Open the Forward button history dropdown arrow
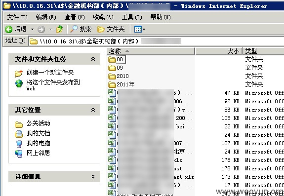This screenshot has height=196, width=284. click(x=50, y=29)
